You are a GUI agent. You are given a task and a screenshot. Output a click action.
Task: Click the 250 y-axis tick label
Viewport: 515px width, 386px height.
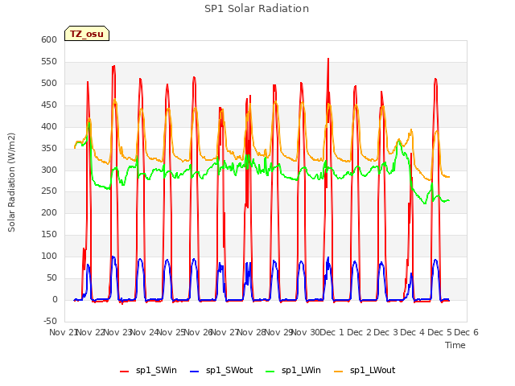49,191
